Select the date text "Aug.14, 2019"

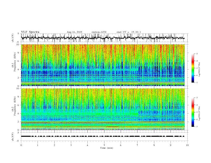coord(74,32)
